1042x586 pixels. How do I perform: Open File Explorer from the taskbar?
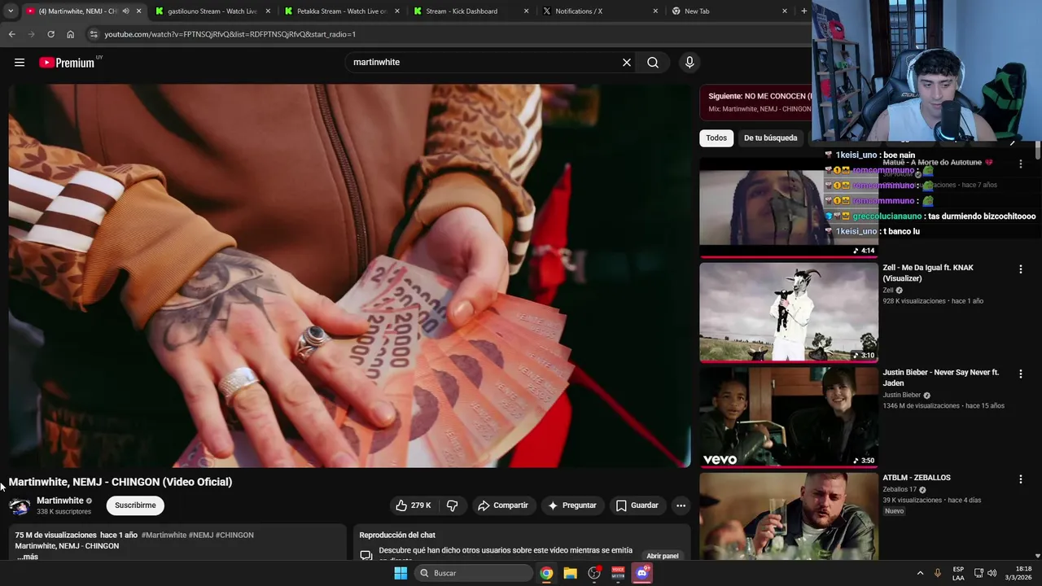pyautogui.click(x=570, y=573)
